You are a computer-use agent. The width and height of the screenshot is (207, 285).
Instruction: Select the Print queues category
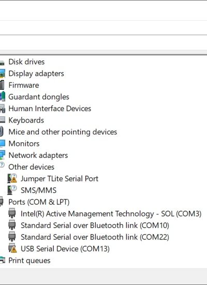[x=29, y=261]
